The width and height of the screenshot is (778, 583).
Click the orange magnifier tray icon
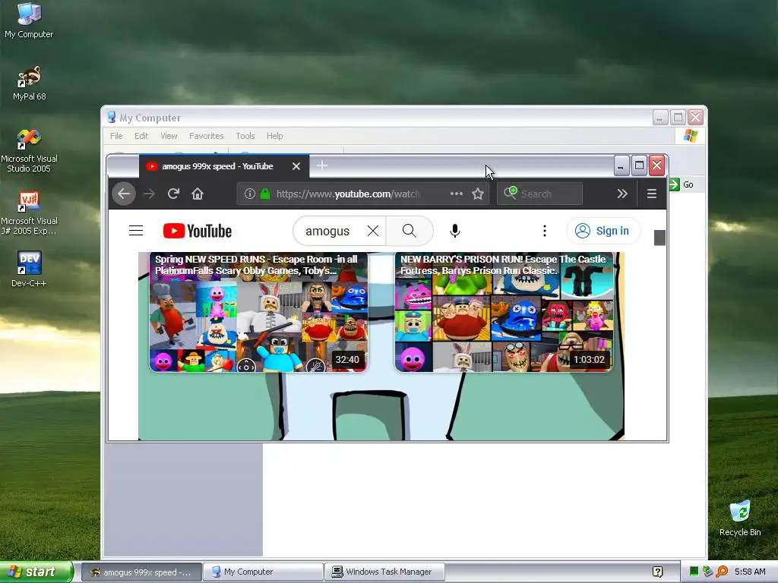click(x=722, y=572)
